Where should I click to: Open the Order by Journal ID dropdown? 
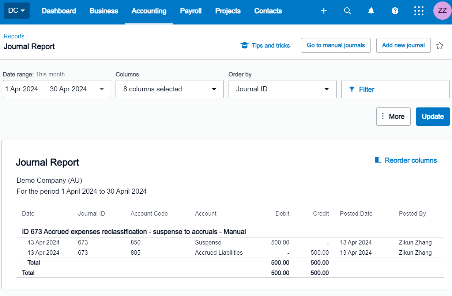point(282,89)
